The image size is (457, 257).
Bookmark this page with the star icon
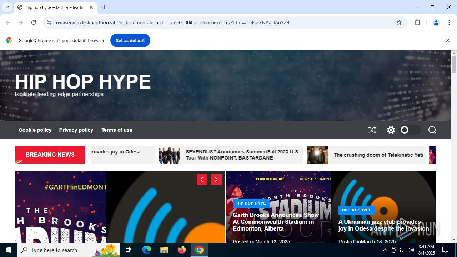click(399, 22)
